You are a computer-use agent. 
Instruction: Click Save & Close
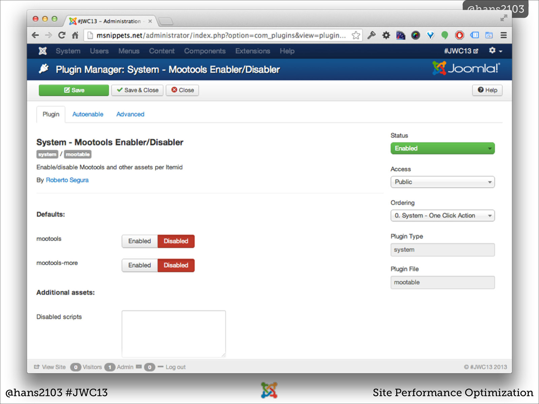(137, 90)
